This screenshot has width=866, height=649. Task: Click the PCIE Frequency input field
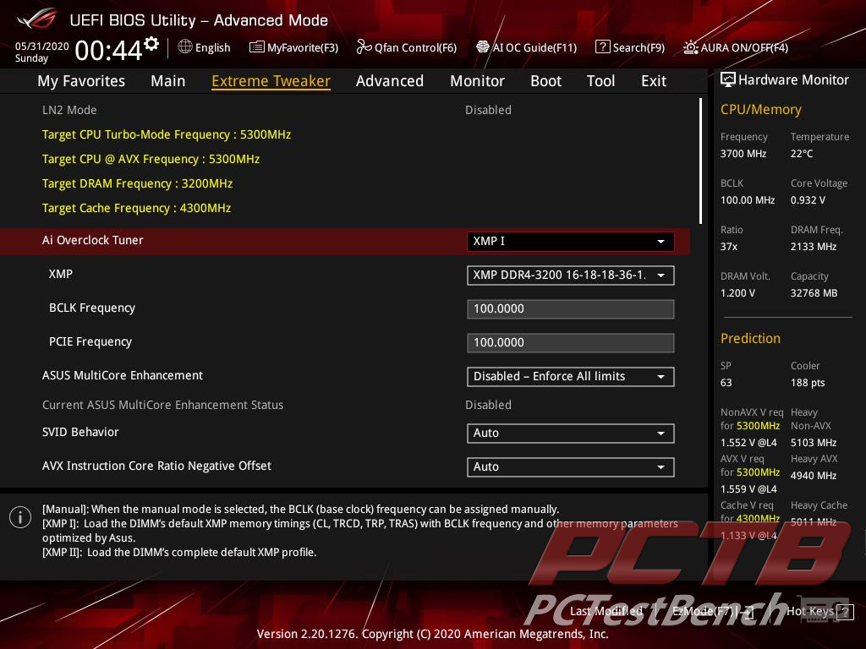[x=571, y=343]
